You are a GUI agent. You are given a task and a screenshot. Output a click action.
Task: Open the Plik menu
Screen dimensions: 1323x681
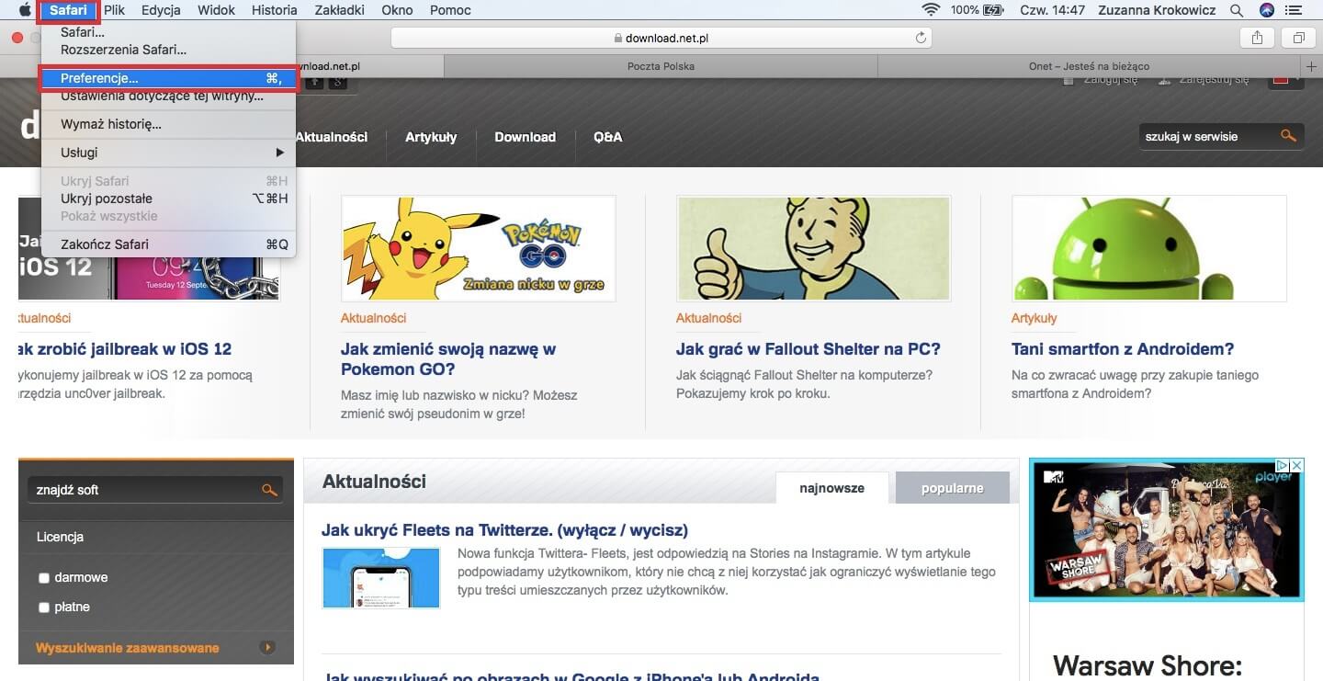114,10
